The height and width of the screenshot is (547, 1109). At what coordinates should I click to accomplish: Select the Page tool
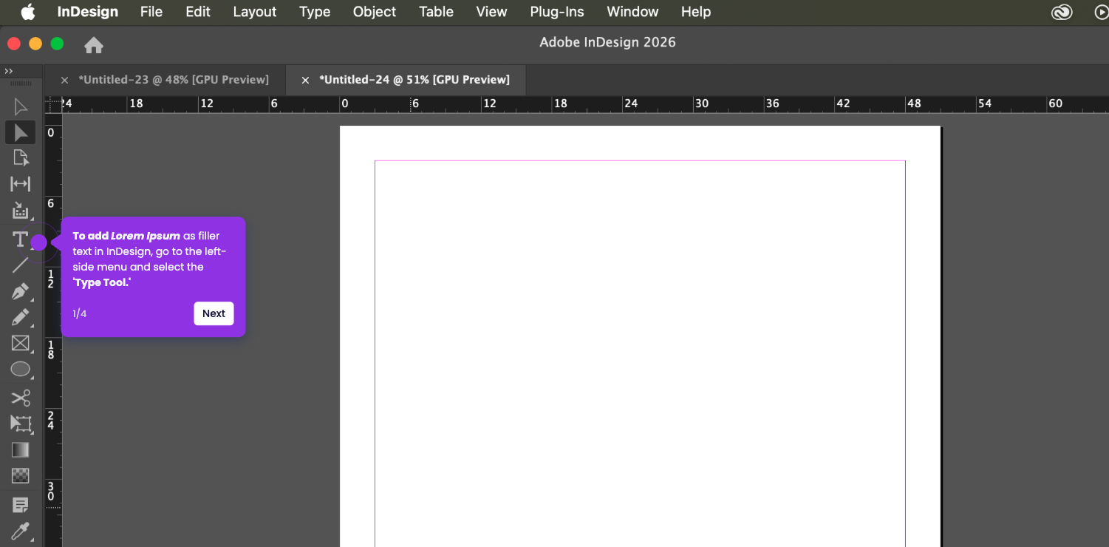coord(21,157)
